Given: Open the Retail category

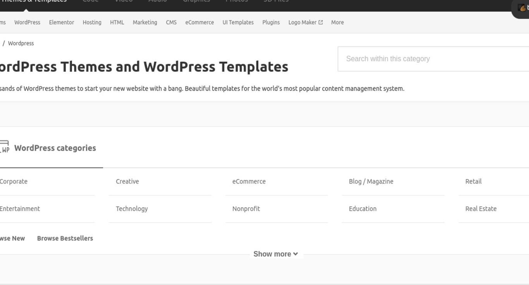Looking at the screenshot, I should pos(473,182).
